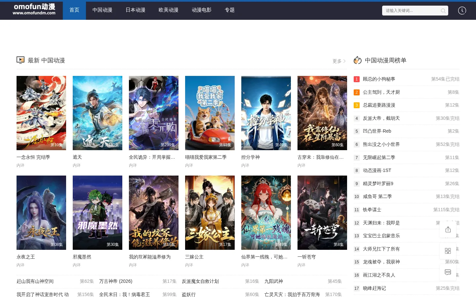Image resolution: width=476 pixels, height=297 pixels.
Task: Click the 遮天 title link
Action: coord(77,157)
